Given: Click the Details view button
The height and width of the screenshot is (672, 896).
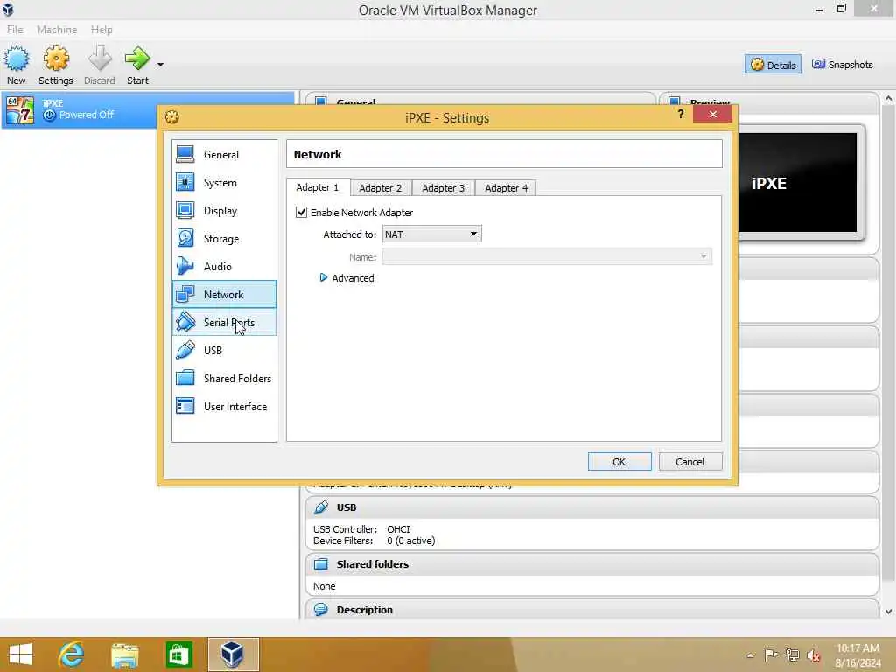Looking at the screenshot, I should (773, 65).
